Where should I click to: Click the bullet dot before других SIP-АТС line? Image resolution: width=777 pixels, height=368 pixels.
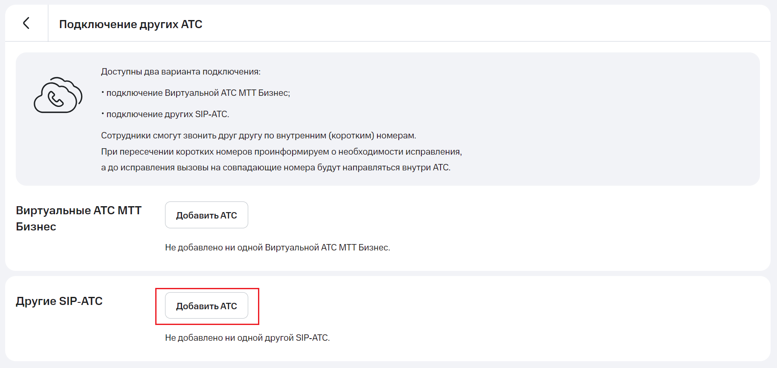tap(103, 113)
